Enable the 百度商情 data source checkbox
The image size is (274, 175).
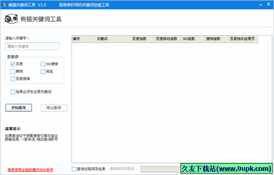(x=12, y=79)
